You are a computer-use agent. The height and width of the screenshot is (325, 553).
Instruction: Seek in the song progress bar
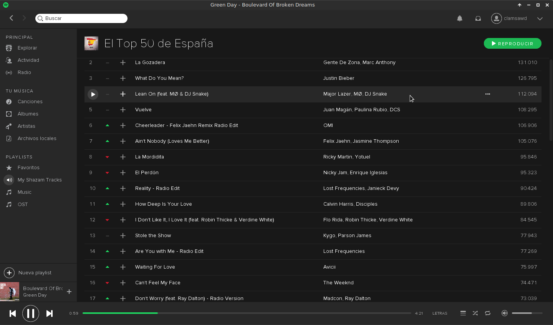pos(247,313)
